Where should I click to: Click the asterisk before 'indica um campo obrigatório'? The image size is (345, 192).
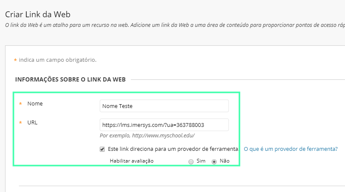[x=16, y=60]
